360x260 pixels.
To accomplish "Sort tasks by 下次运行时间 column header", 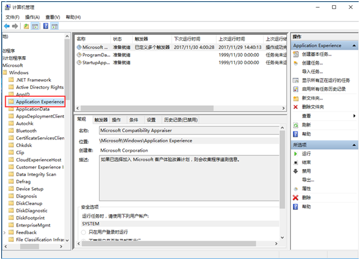I will coord(194,39).
